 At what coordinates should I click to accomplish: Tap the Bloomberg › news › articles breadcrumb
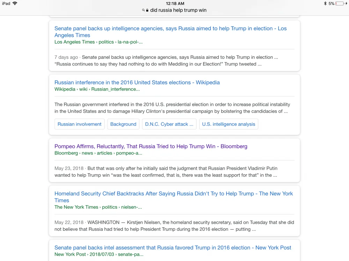(x=98, y=153)
